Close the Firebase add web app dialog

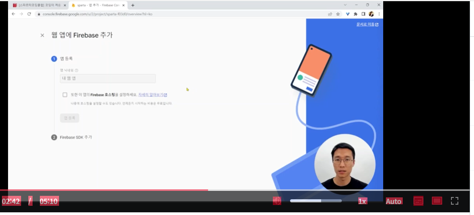click(x=42, y=35)
